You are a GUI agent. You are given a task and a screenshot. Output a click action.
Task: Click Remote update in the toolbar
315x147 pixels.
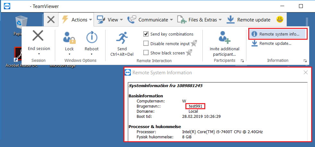tap(248, 20)
